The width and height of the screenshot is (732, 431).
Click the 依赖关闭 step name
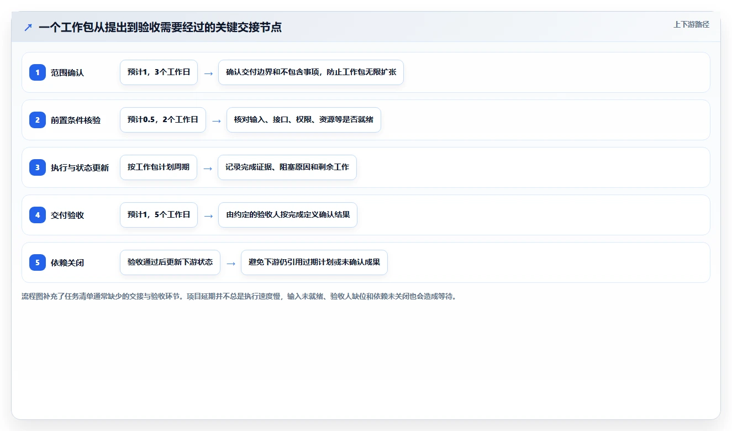[67, 262]
